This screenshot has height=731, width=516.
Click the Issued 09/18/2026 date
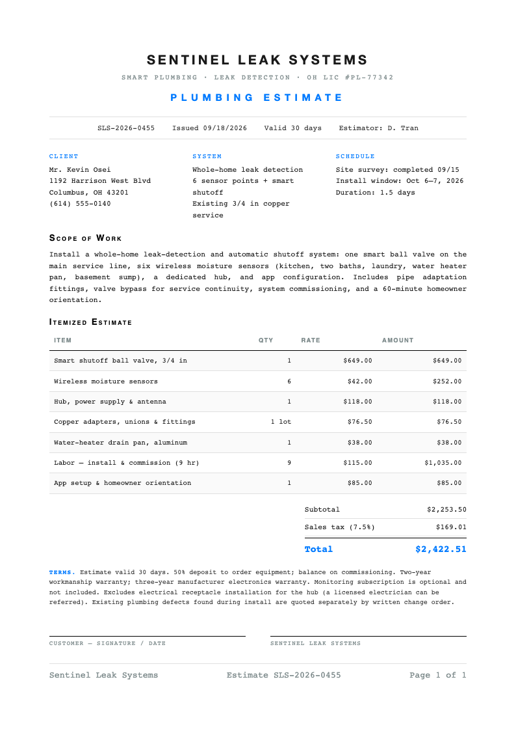click(209, 128)
